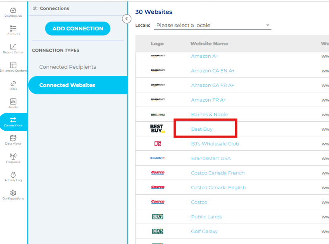Image resolution: width=329 pixels, height=244 pixels.
Task: Click the BJ's logo
Action: (158, 144)
